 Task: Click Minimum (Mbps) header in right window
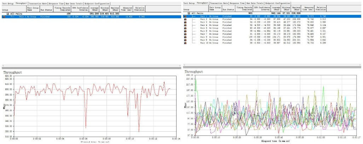(x=286, y=8)
